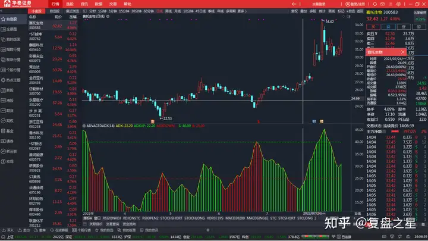Open the settings gear in title bar
Image resolution: width=428 pixels, height=241 pixels.
398,4
